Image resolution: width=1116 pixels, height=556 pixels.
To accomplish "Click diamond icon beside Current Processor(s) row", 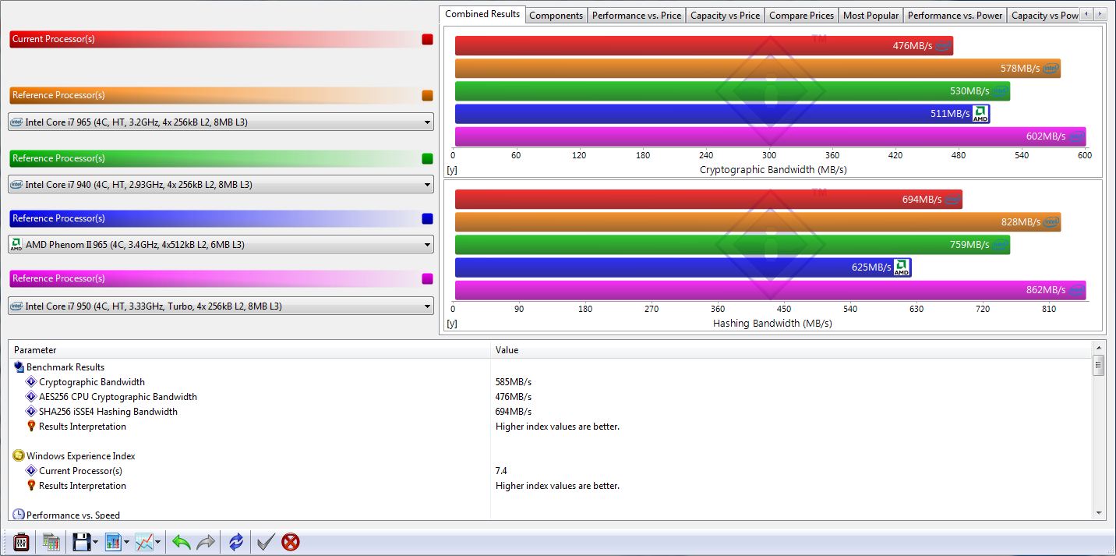I will [x=31, y=471].
